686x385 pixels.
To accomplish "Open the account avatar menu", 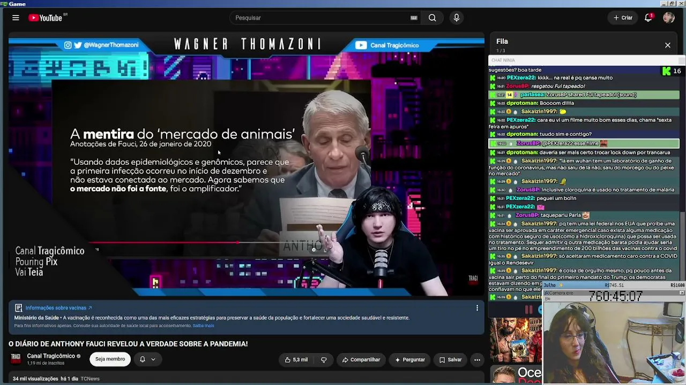I will [x=668, y=18].
